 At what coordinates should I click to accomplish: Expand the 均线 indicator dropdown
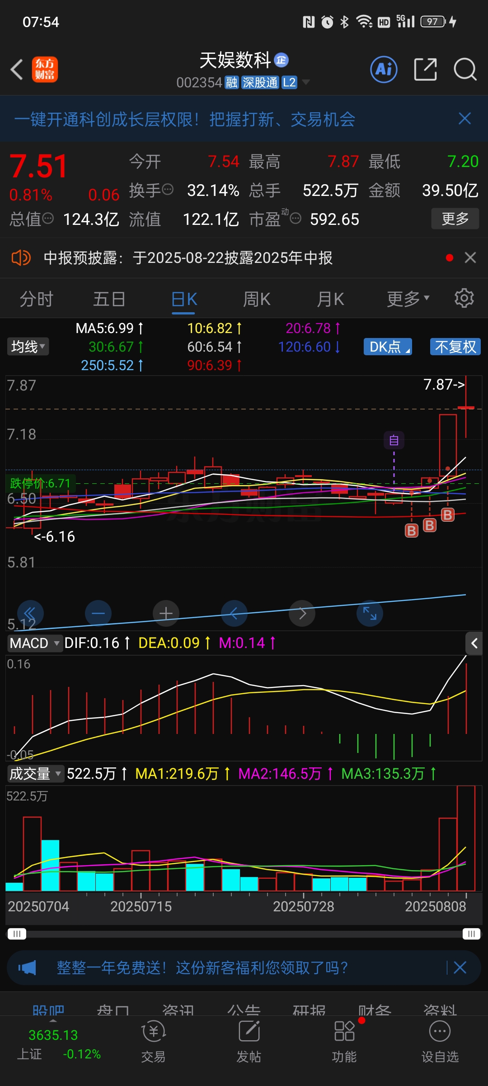coord(28,347)
